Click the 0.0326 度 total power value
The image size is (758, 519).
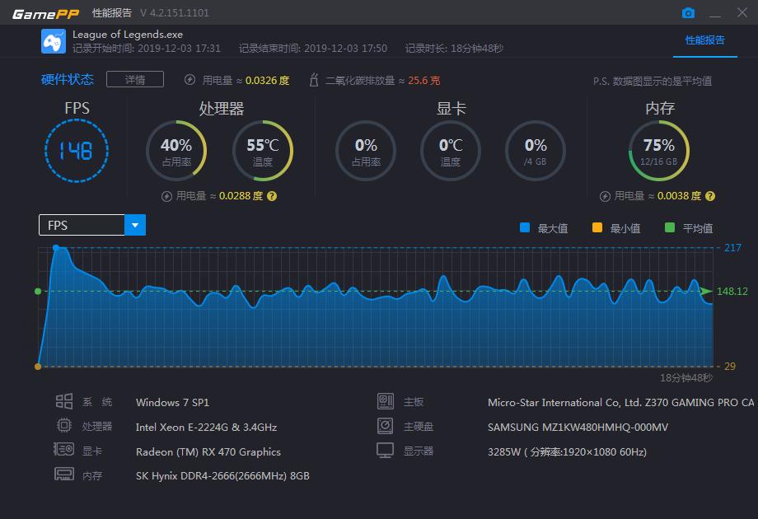[267, 80]
